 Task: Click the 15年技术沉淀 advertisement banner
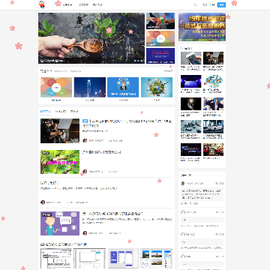202,27
